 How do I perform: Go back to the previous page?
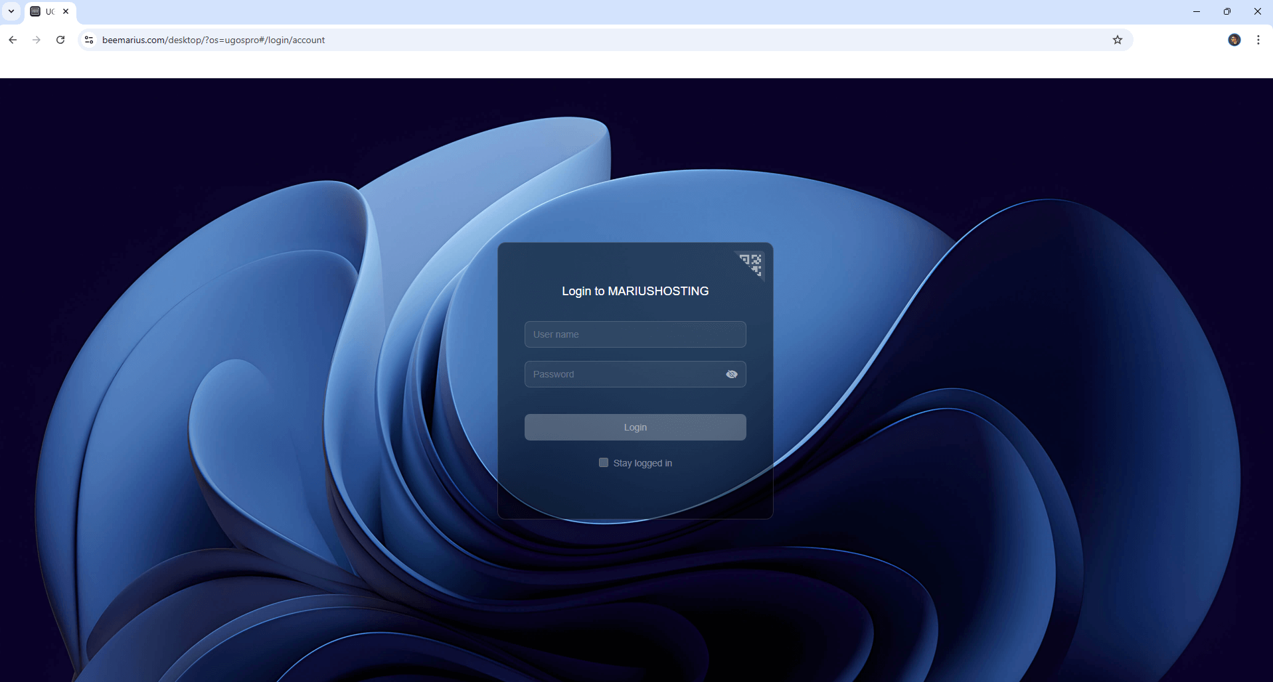13,40
